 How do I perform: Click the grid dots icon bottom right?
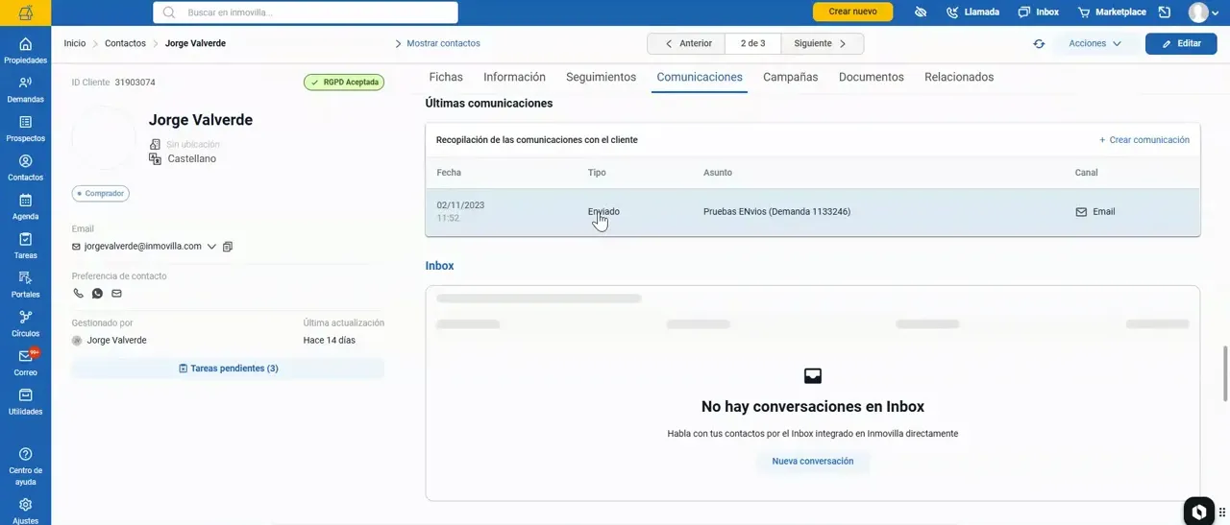point(1222,511)
